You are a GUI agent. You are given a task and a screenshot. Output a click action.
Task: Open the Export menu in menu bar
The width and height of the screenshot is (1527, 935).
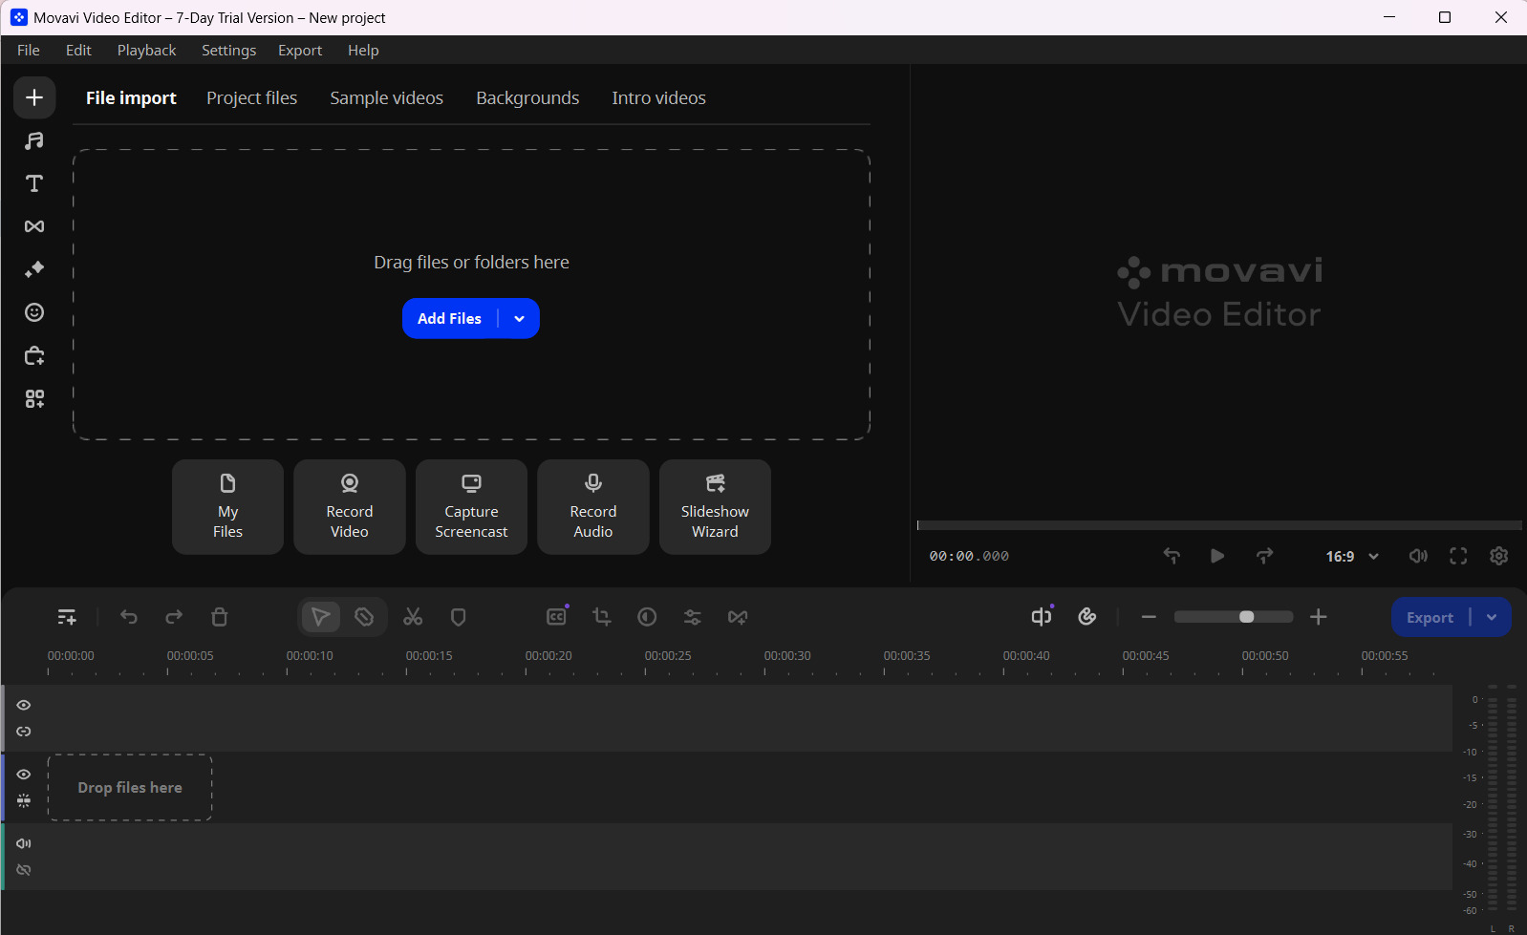[x=300, y=51]
